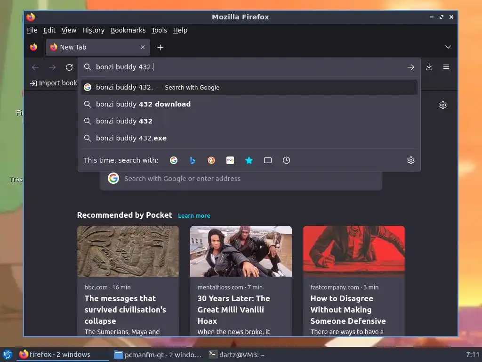The height and width of the screenshot is (362, 482).
Task: Open the File menu
Action: point(32,30)
